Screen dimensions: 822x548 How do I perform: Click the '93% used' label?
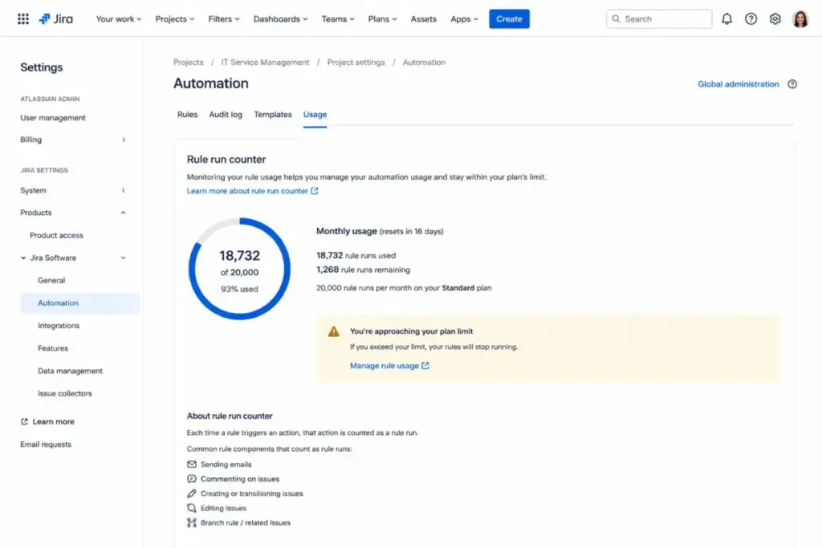239,289
